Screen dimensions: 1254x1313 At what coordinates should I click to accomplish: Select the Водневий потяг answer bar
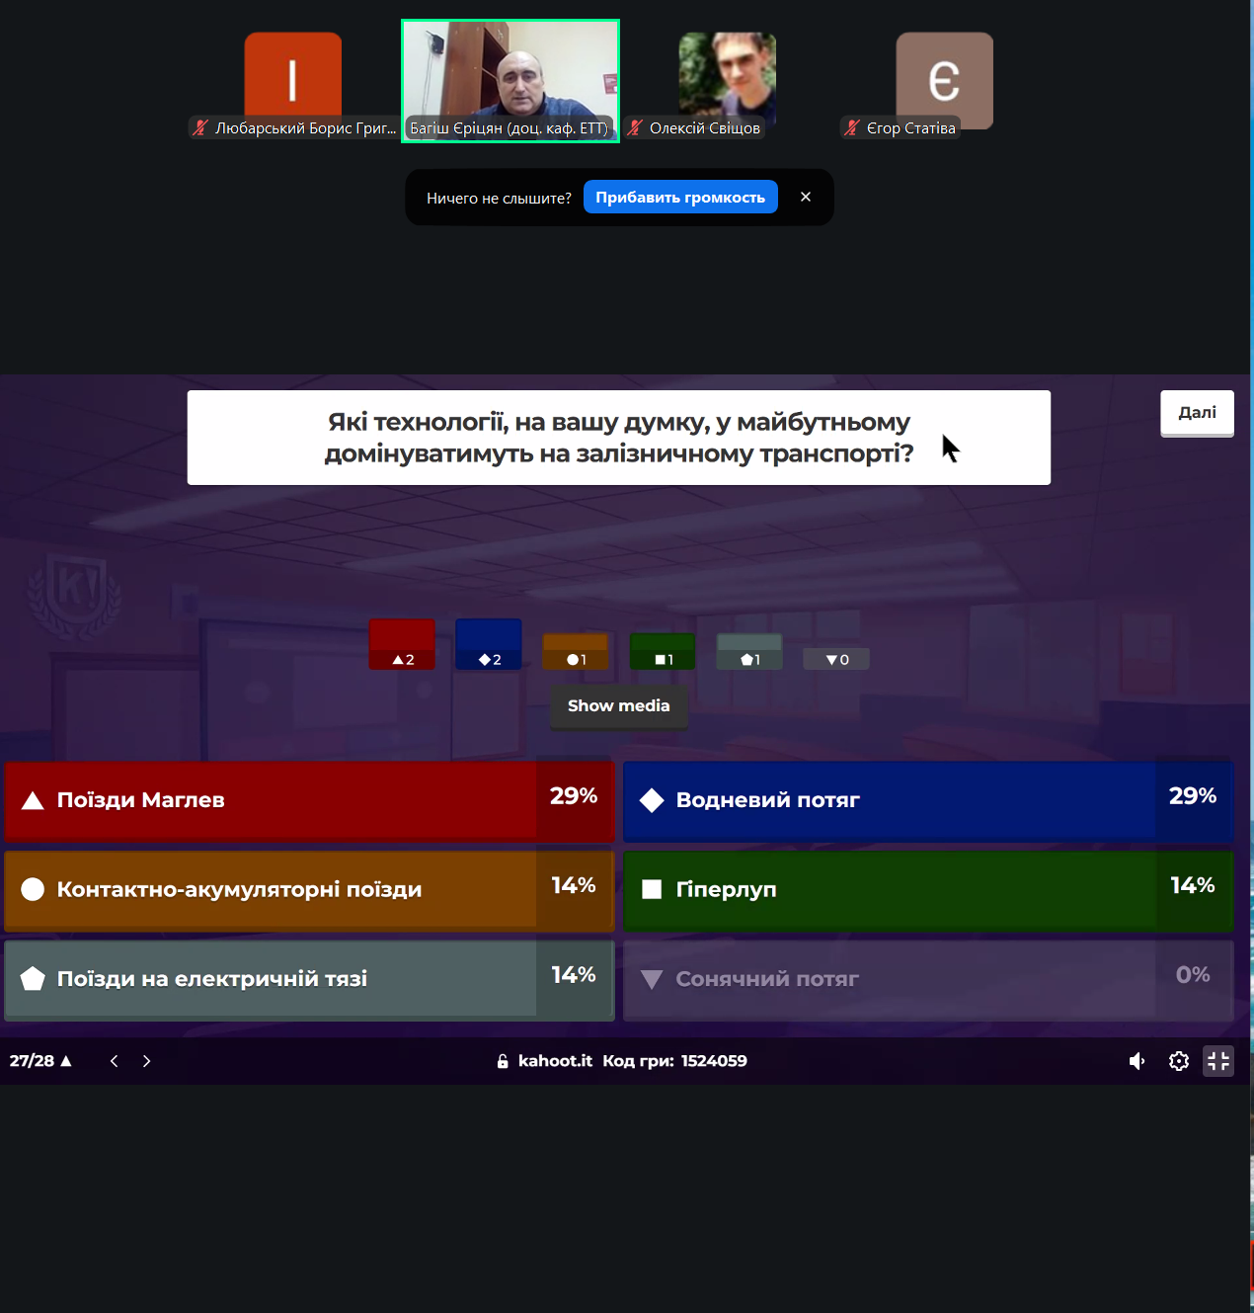tap(928, 800)
